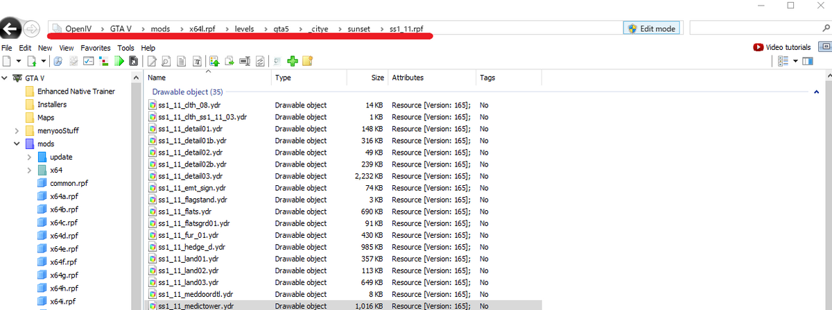
Task: Click the green plus add icon
Action: pos(292,61)
